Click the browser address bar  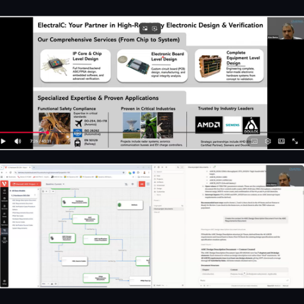click(70, 172)
